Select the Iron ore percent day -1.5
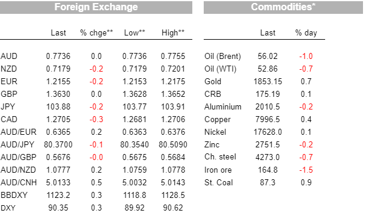 pyautogui.click(x=306, y=170)
